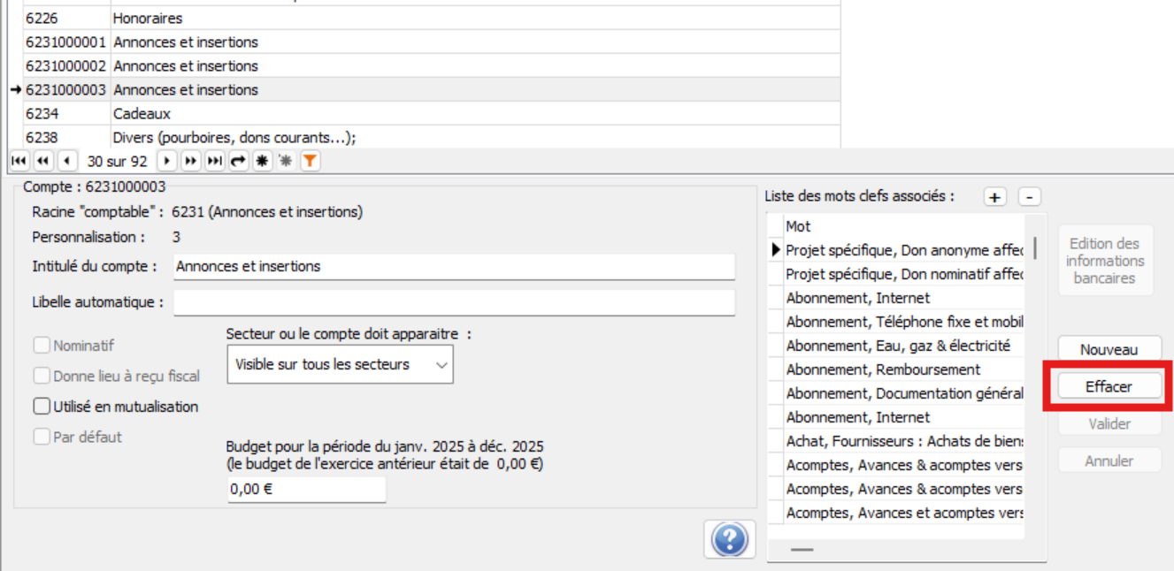Open help with the blue question mark

(x=729, y=538)
